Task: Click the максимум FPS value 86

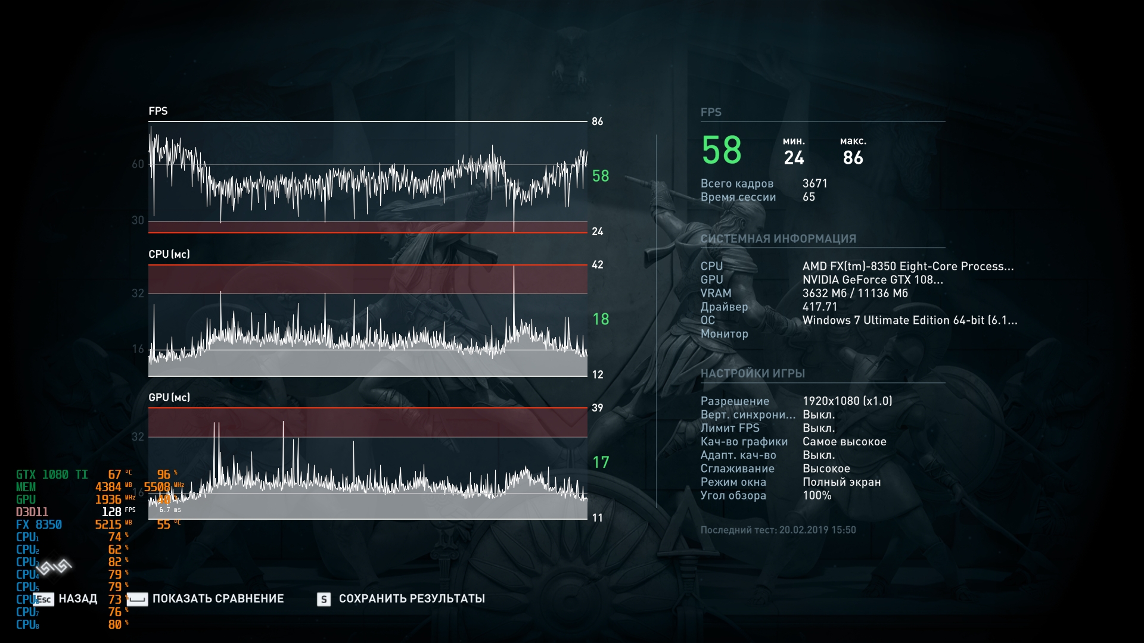Action: pyautogui.click(x=853, y=158)
